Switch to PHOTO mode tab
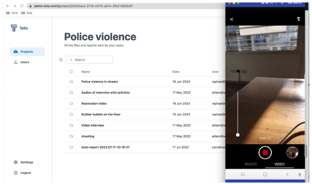The width and height of the screenshot is (312, 184). [251, 164]
